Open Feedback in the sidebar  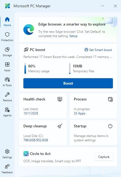(x=7, y=169)
